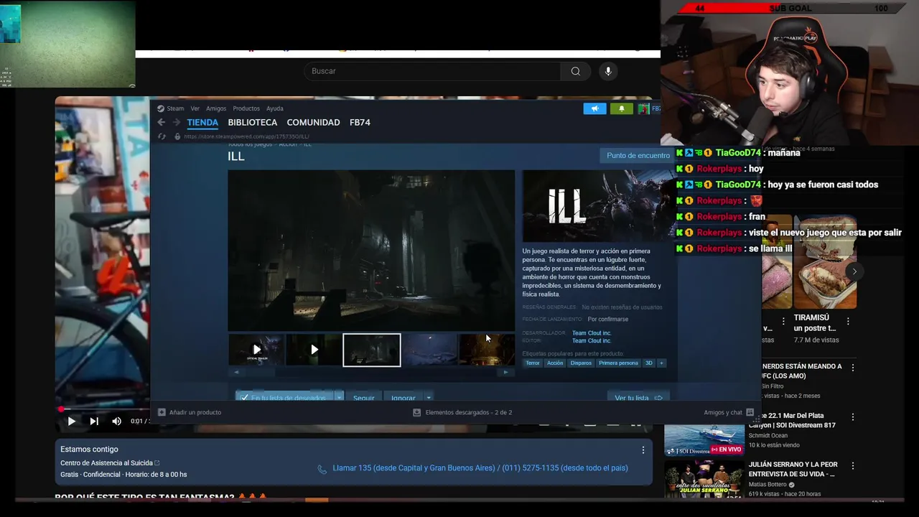The width and height of the screenshot is (919, 517).
Task: Open more options for TIRAMISÚ video
Action: (848, 322)
